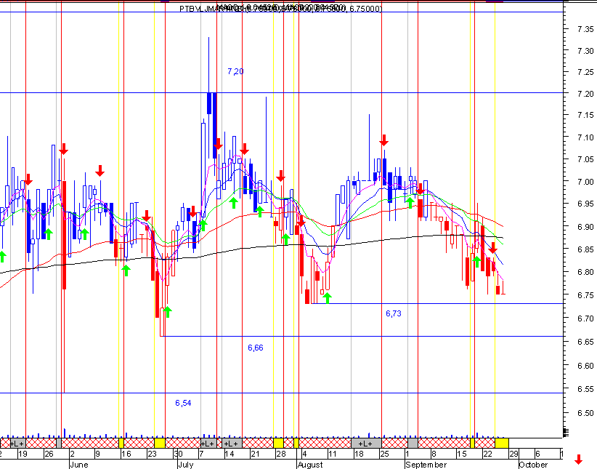Select the green arrow where the 6,73 line begins
597x469 pixels.
[x=327, y=298]
